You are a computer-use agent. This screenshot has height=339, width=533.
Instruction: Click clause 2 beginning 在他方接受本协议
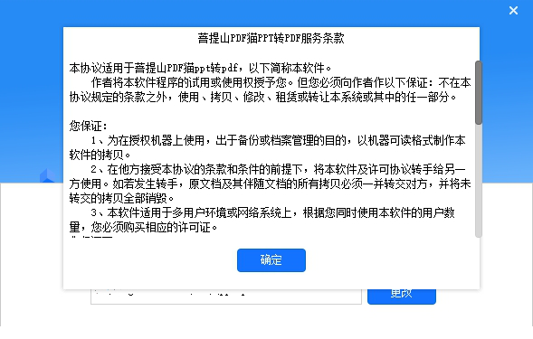pyautogui.click(x=271, y=184)
